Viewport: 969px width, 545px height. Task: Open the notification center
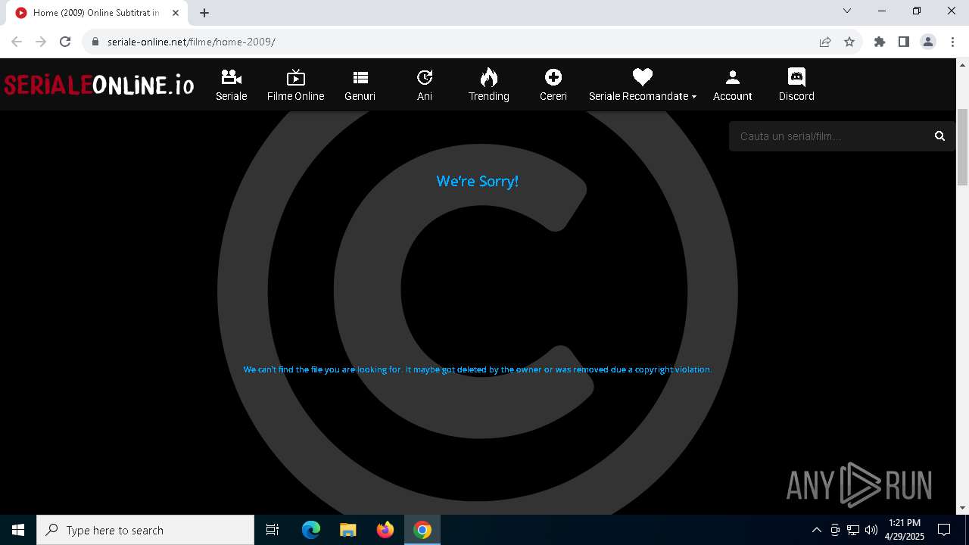click(944, 530)
